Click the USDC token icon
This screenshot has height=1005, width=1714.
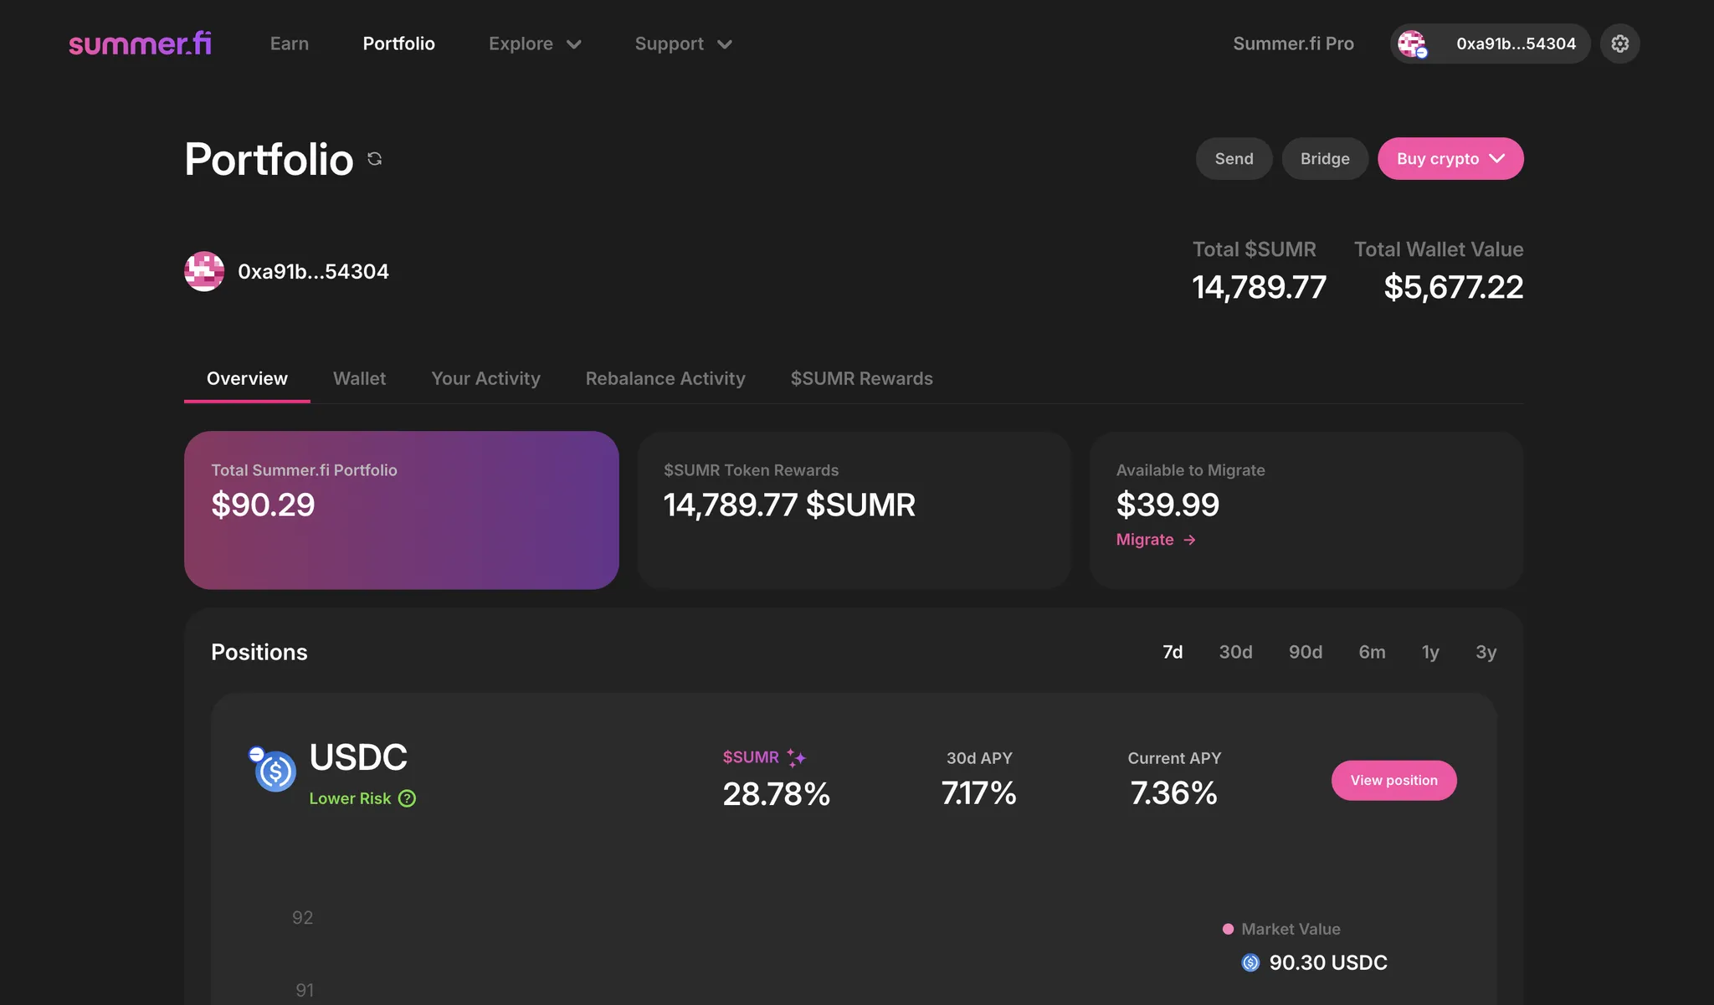[x=275, y=771]
